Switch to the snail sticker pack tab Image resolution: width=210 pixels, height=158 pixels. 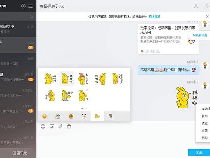pyautogui.click(x=71, y=116)
